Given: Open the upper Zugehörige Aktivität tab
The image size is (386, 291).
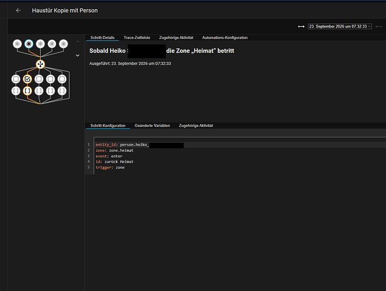Looking at the screenshot, I should 176,38.
